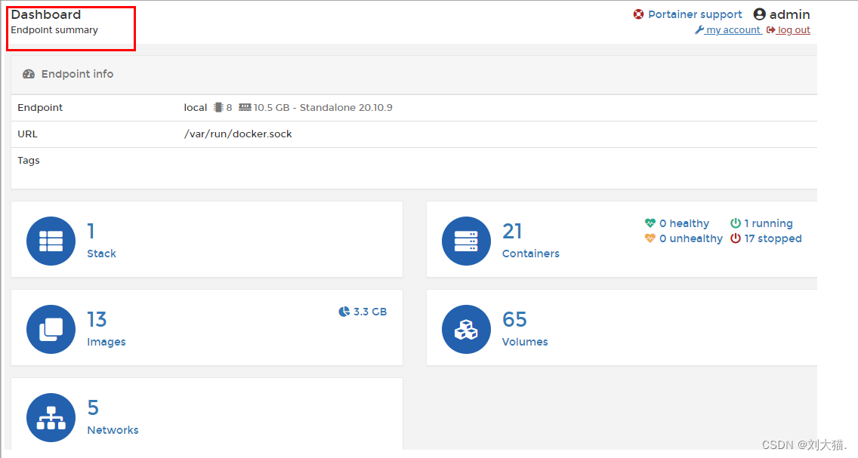Image resolution: width=858 pixels, height=458 pixels.
Task: Open the Networks sitemap icon
Action: 51,417
